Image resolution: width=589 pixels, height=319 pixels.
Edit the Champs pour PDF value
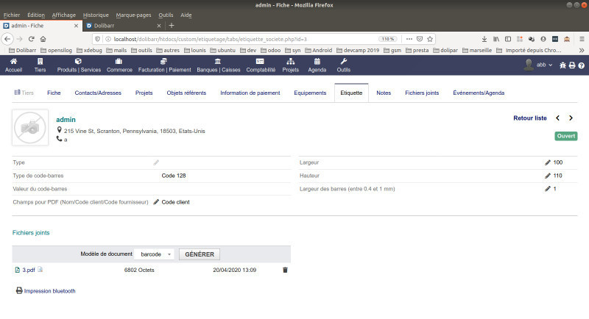[x=156, y=201]
